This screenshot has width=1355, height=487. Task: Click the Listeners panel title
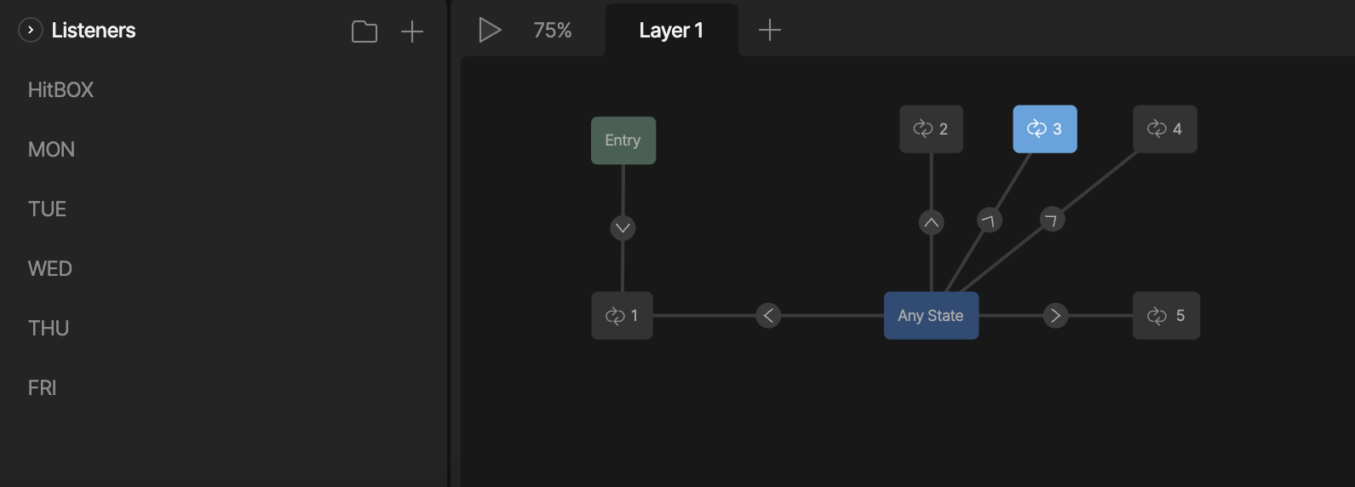[94, 31]
